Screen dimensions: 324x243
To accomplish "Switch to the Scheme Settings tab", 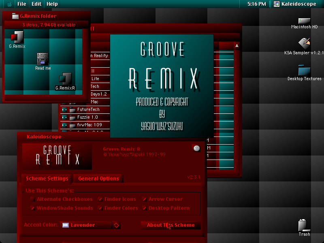I will [x=47, y=178].
